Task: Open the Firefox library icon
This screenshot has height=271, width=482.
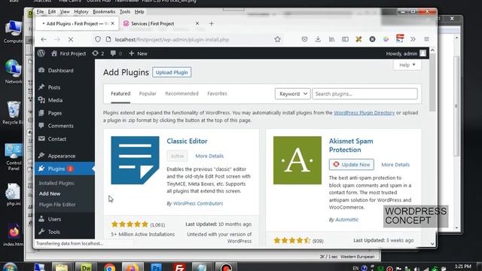Action: [331, 39]
